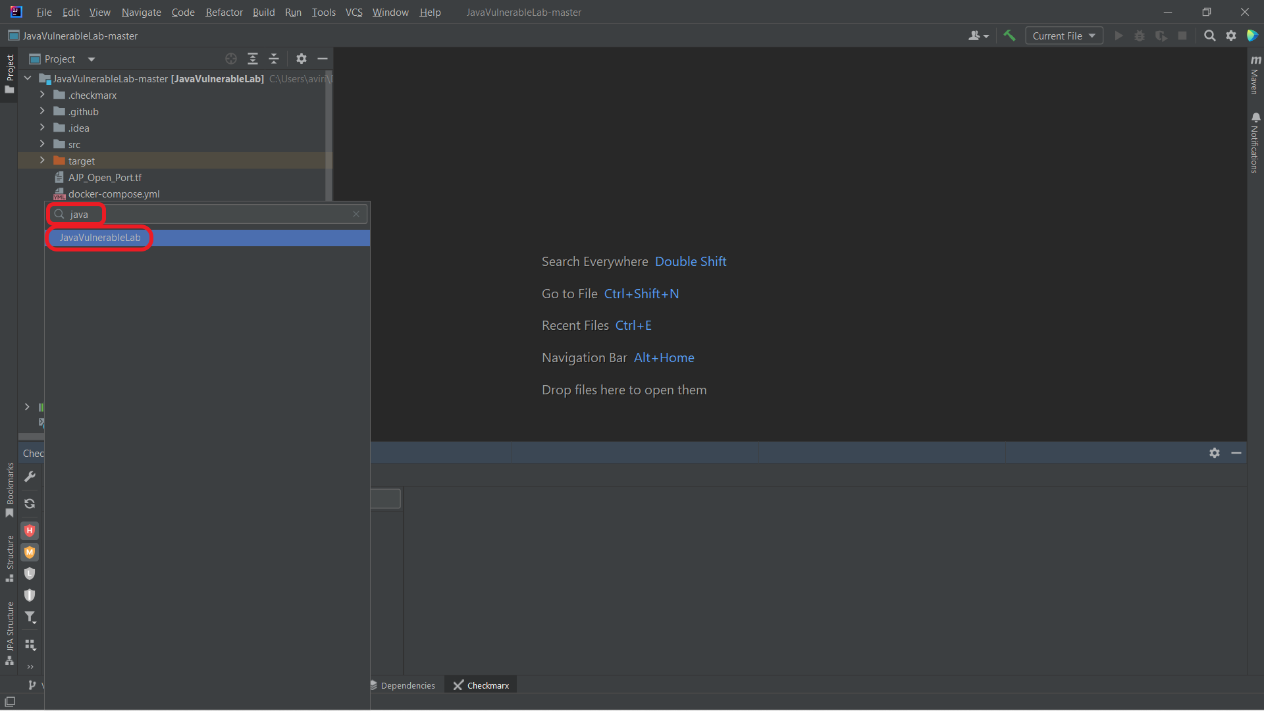Viewport: 1264px width, 711px height.
Task: Select docker-compose.yml file
Action: click(113, 194)
